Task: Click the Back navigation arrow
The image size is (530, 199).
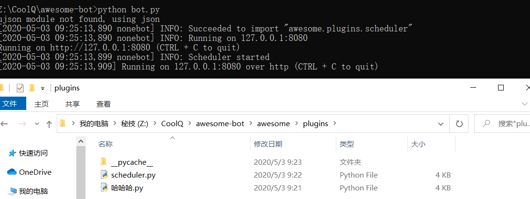Action: click(x=5, y=124)
